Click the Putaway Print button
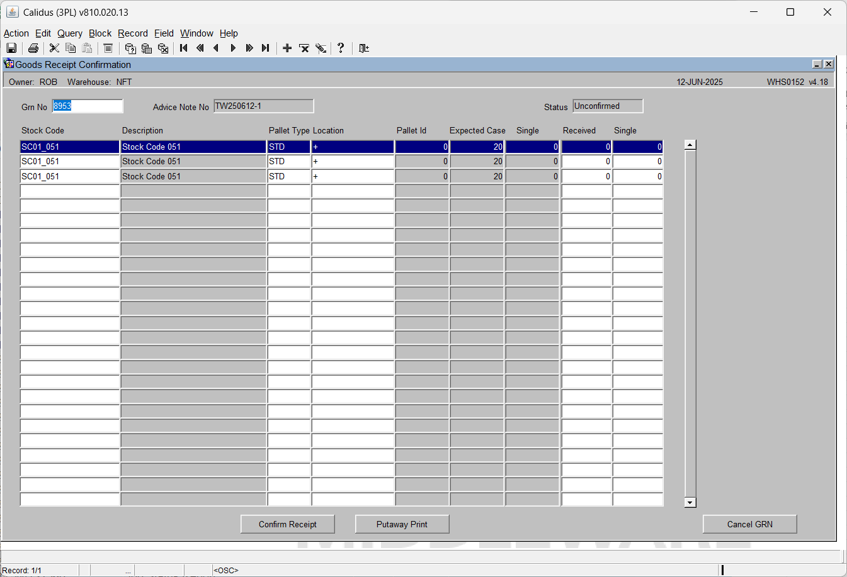This screenshot has width=847, height=577. click(402, 524)
